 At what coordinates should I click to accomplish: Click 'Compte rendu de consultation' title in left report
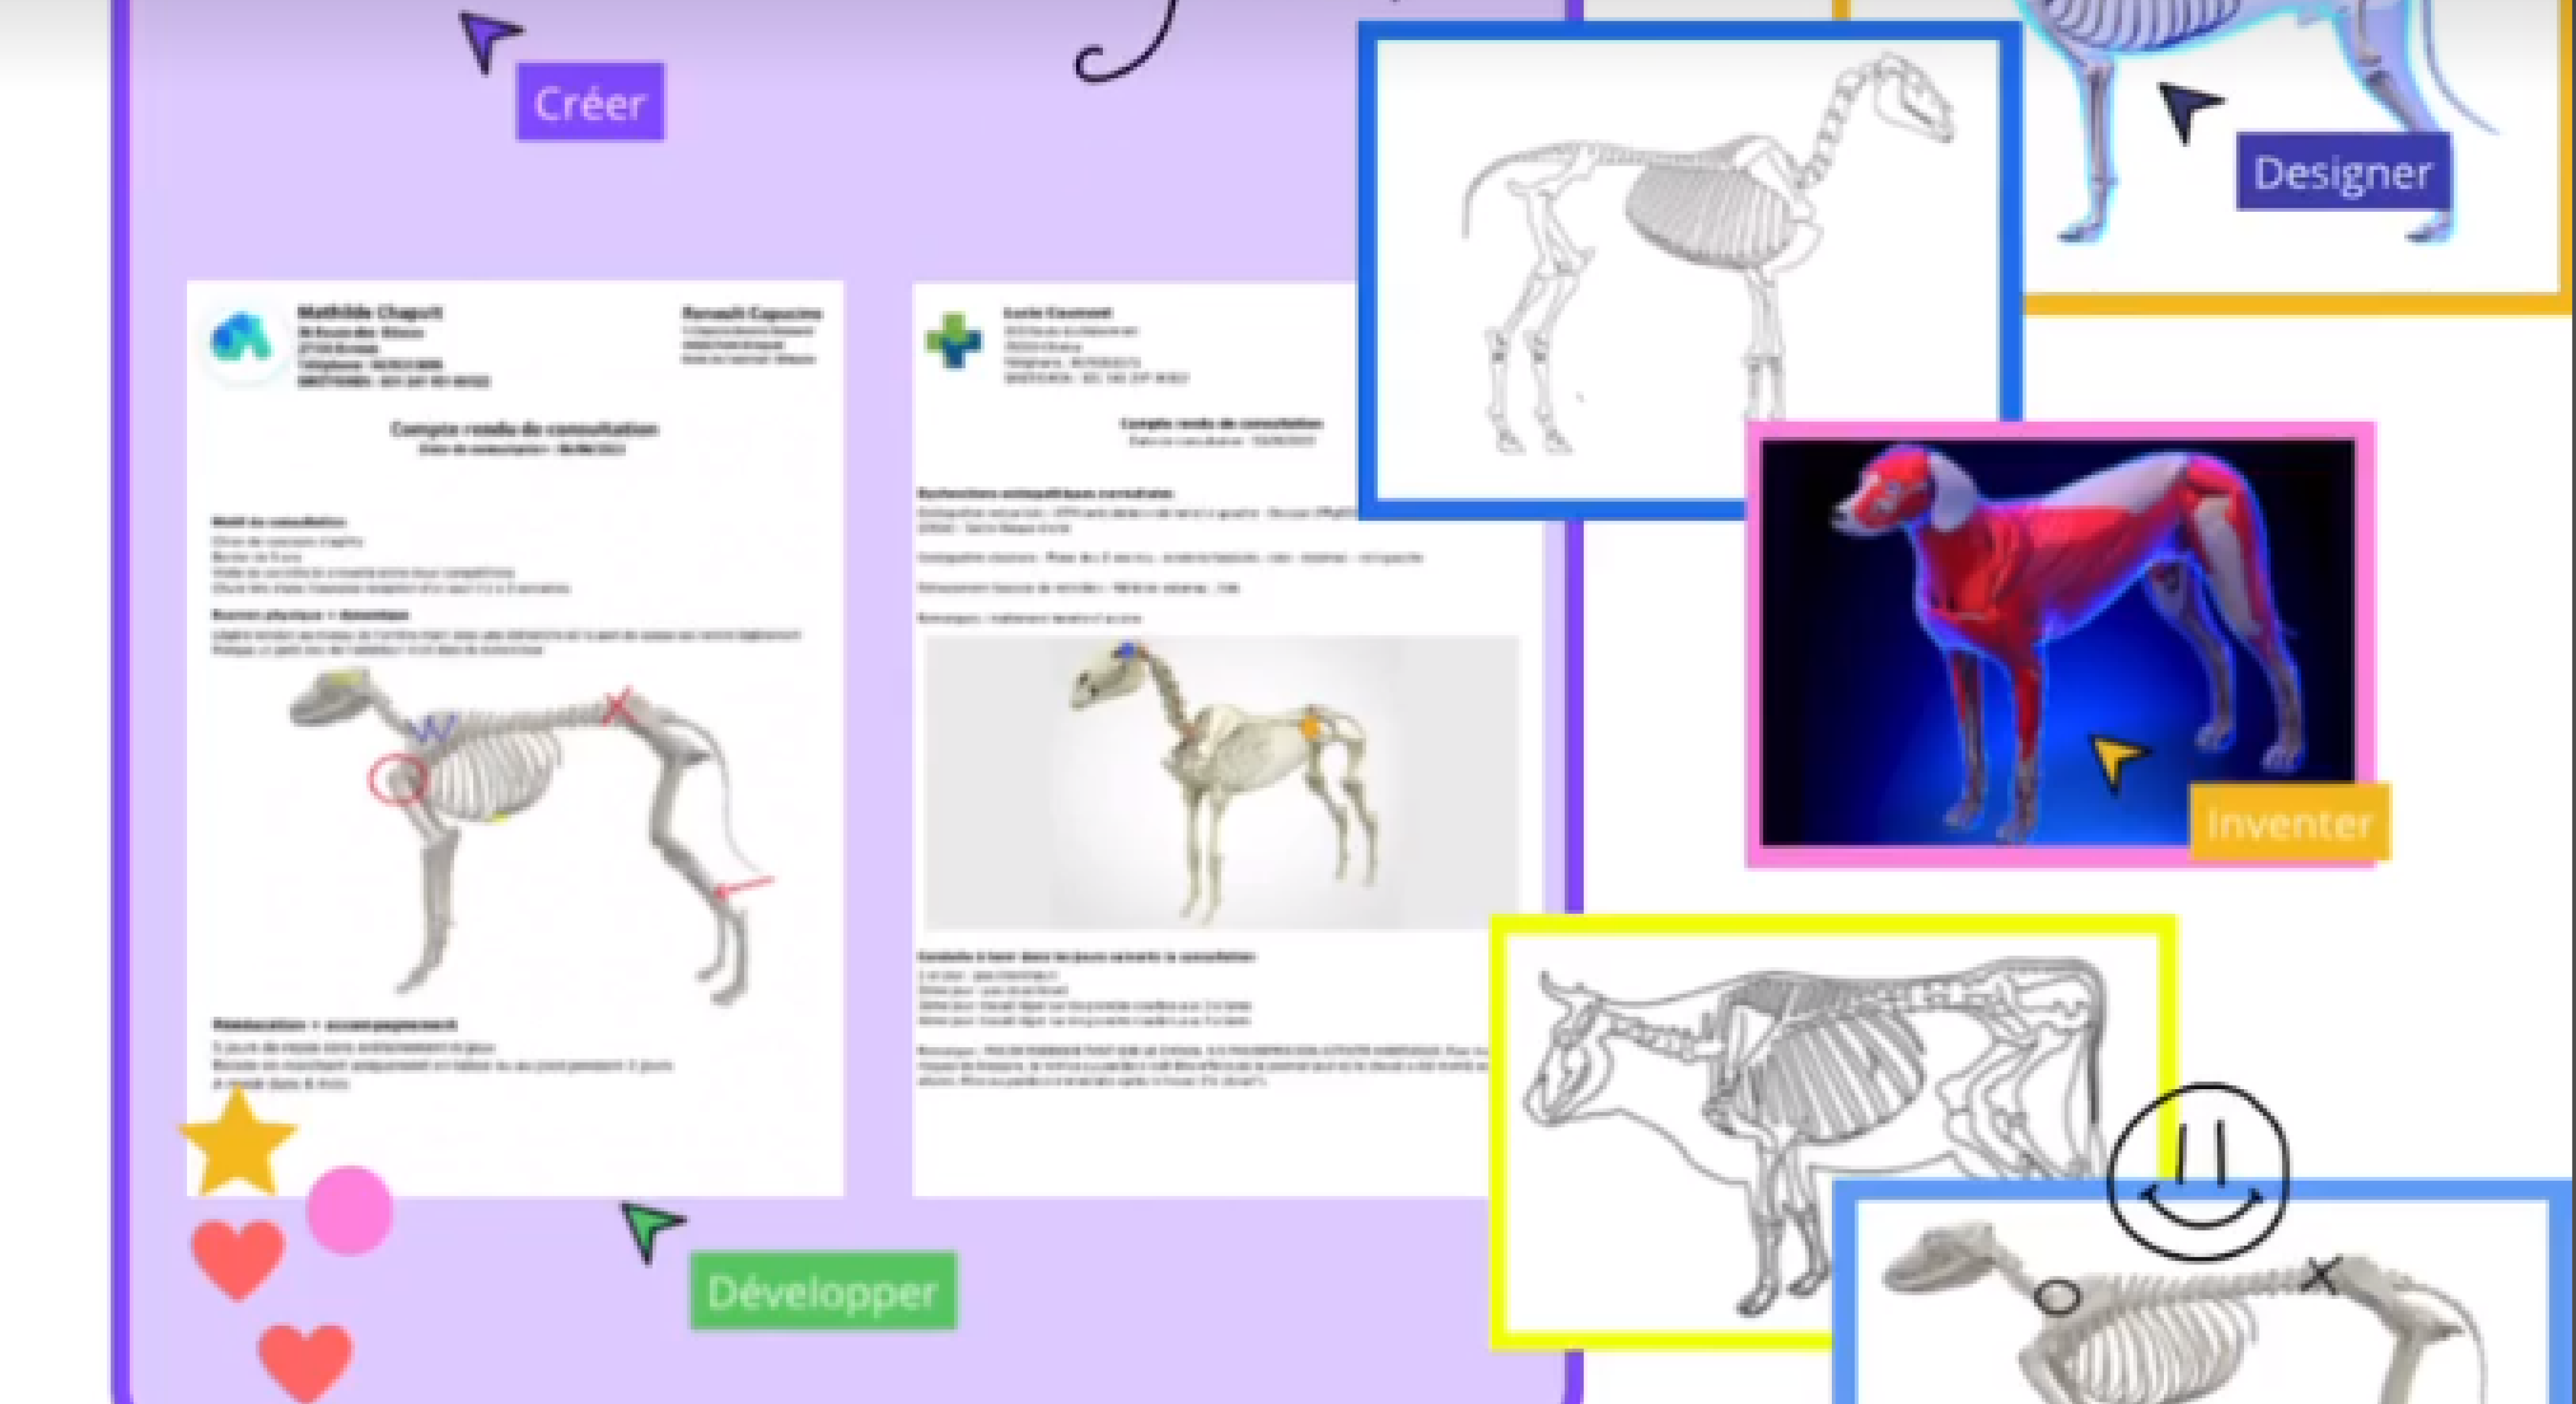click(x=524, y=429)
